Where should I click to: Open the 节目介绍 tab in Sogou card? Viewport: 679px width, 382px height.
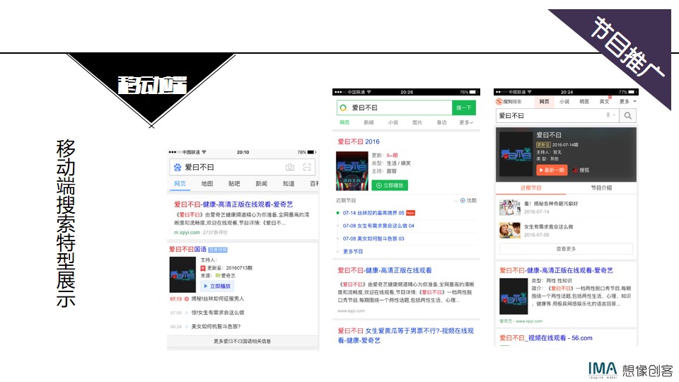[601, 188]
